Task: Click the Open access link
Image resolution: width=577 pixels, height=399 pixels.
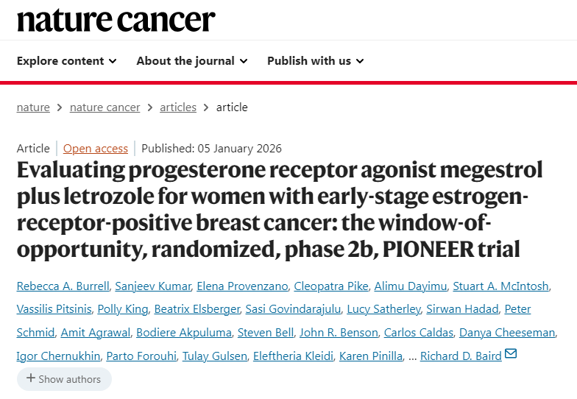Action: point(96,149)
